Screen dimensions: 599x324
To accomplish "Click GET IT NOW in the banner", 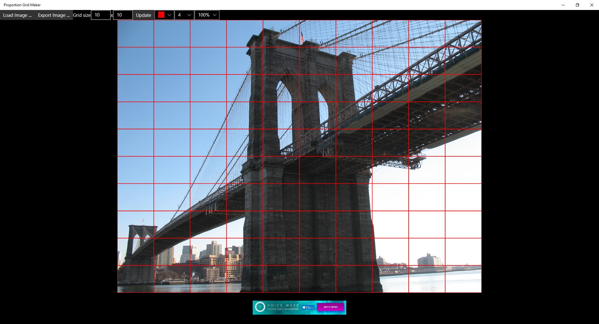I will [330, 307].
